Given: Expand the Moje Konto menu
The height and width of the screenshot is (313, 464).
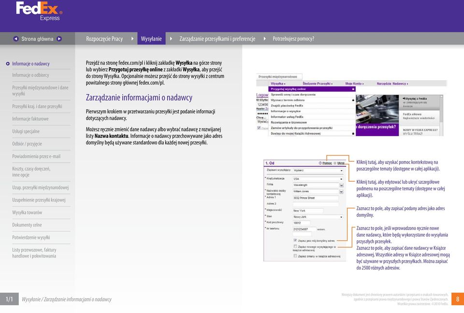Looking at the screenshot, I should pyautogui.click(x=354, y=84).
